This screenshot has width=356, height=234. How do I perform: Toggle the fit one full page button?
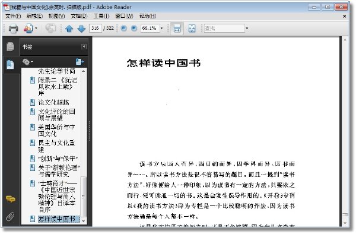(192, 29)
